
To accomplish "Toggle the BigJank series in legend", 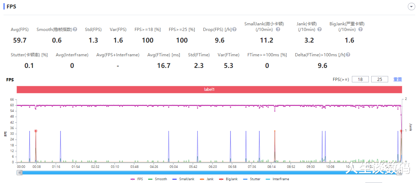I will 228,179.
